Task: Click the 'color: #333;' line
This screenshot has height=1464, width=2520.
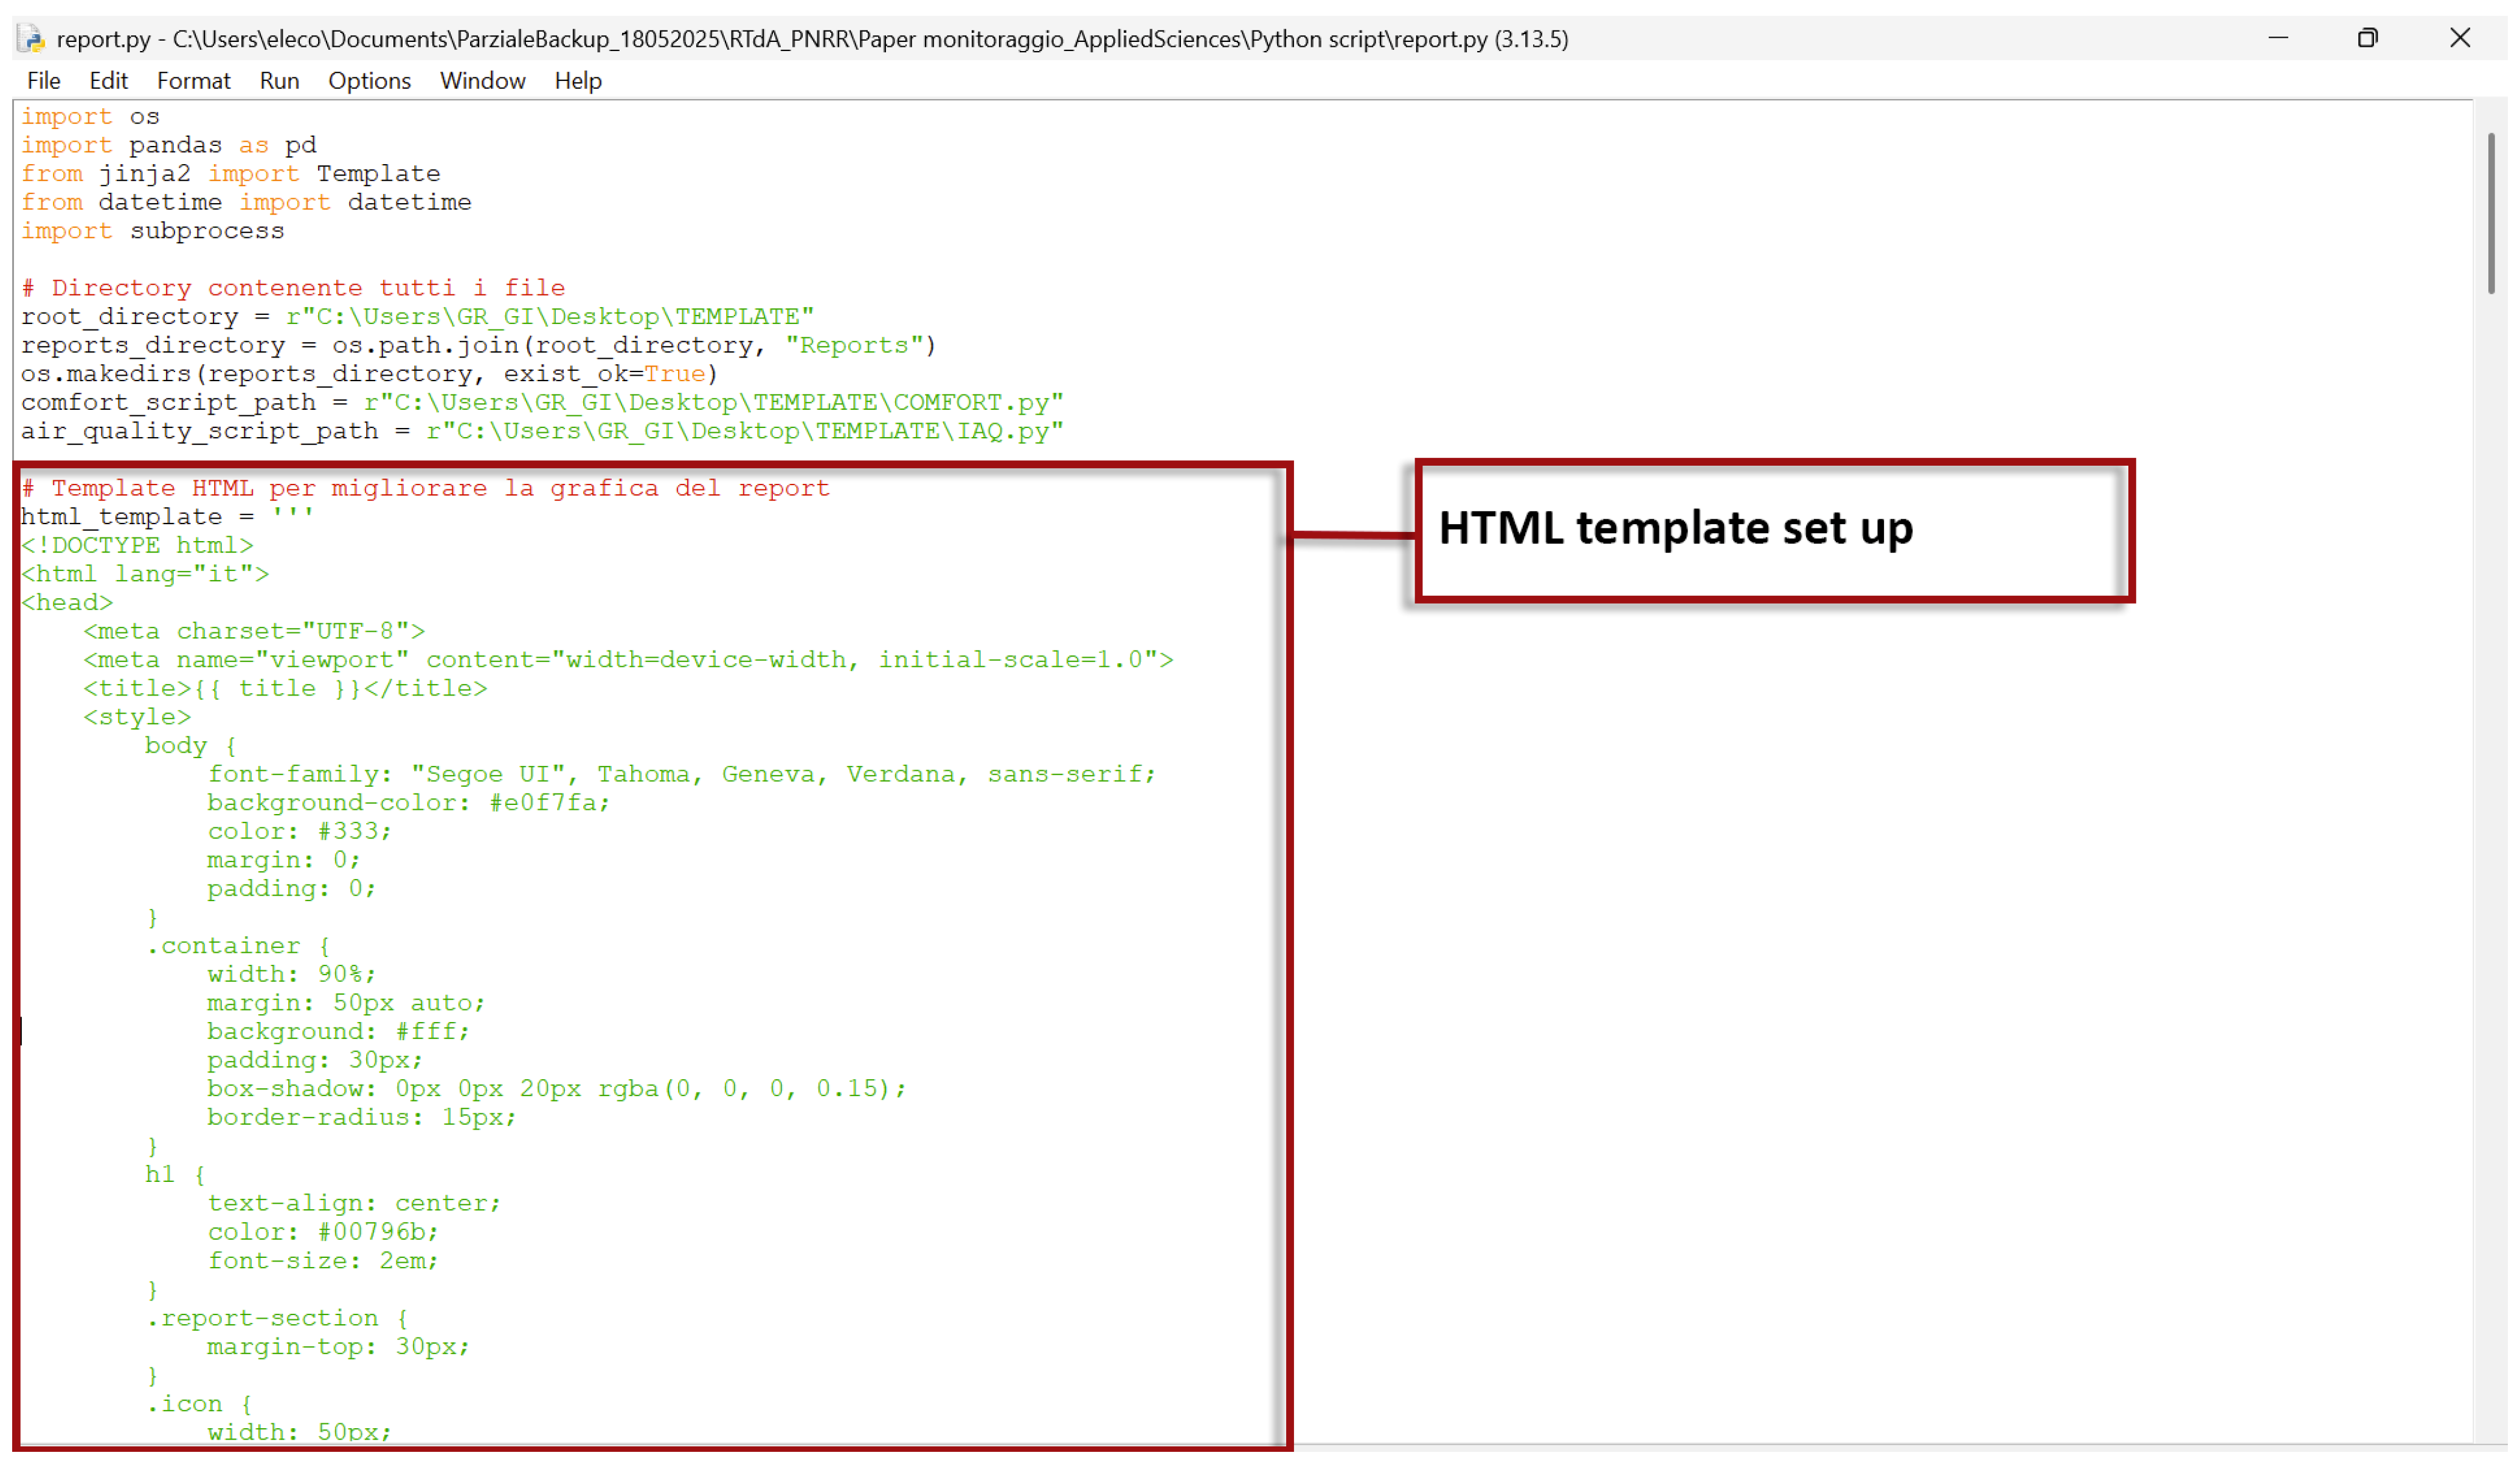Action: (299, 832)
